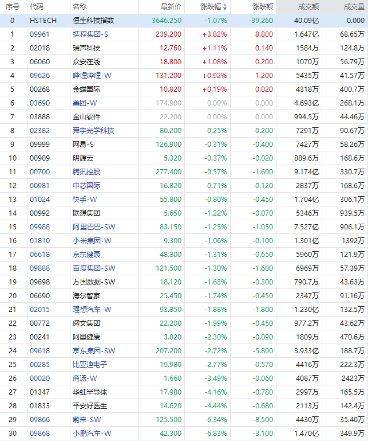Sort by 成交额 column header

point(308,7)
